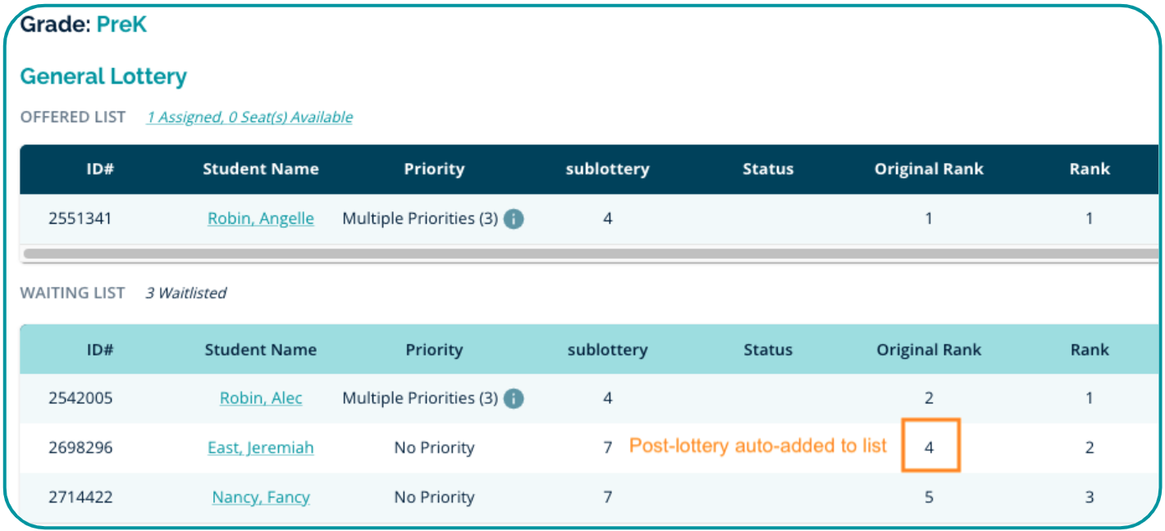Click the '3 Waitlisted' count text
This screenshot has height=531, width=1165.
point(186,293)
